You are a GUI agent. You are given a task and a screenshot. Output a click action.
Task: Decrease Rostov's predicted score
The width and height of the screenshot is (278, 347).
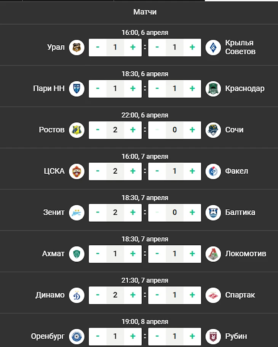(x=98, y=130)
